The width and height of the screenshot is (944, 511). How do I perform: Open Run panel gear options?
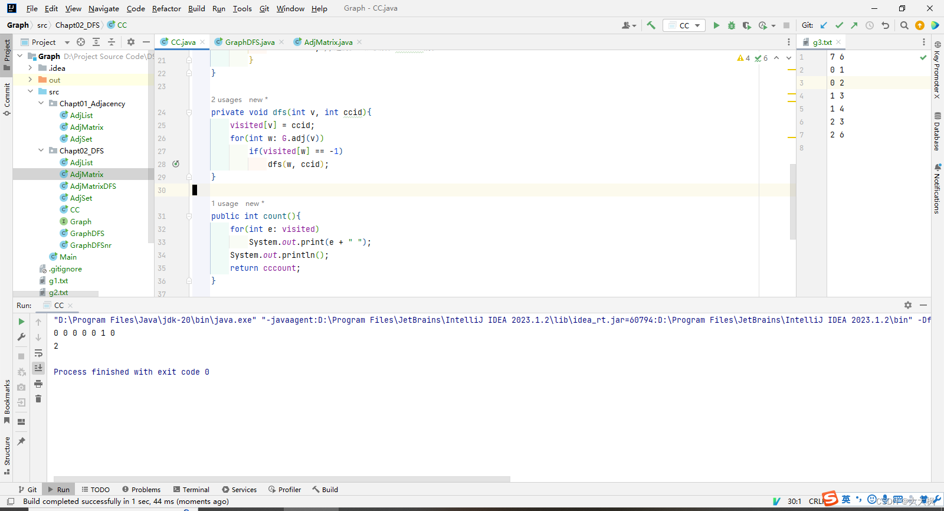click(908, 305)
